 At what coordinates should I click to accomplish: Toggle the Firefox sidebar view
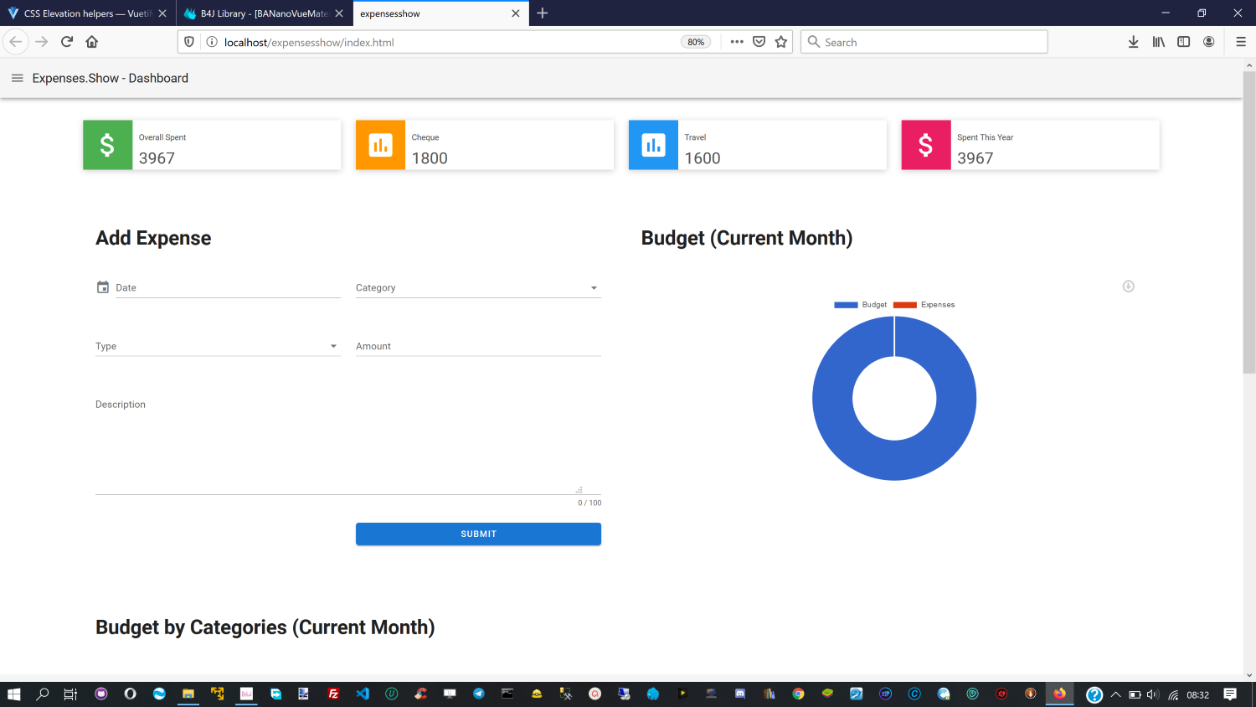tap(1184, 42)
